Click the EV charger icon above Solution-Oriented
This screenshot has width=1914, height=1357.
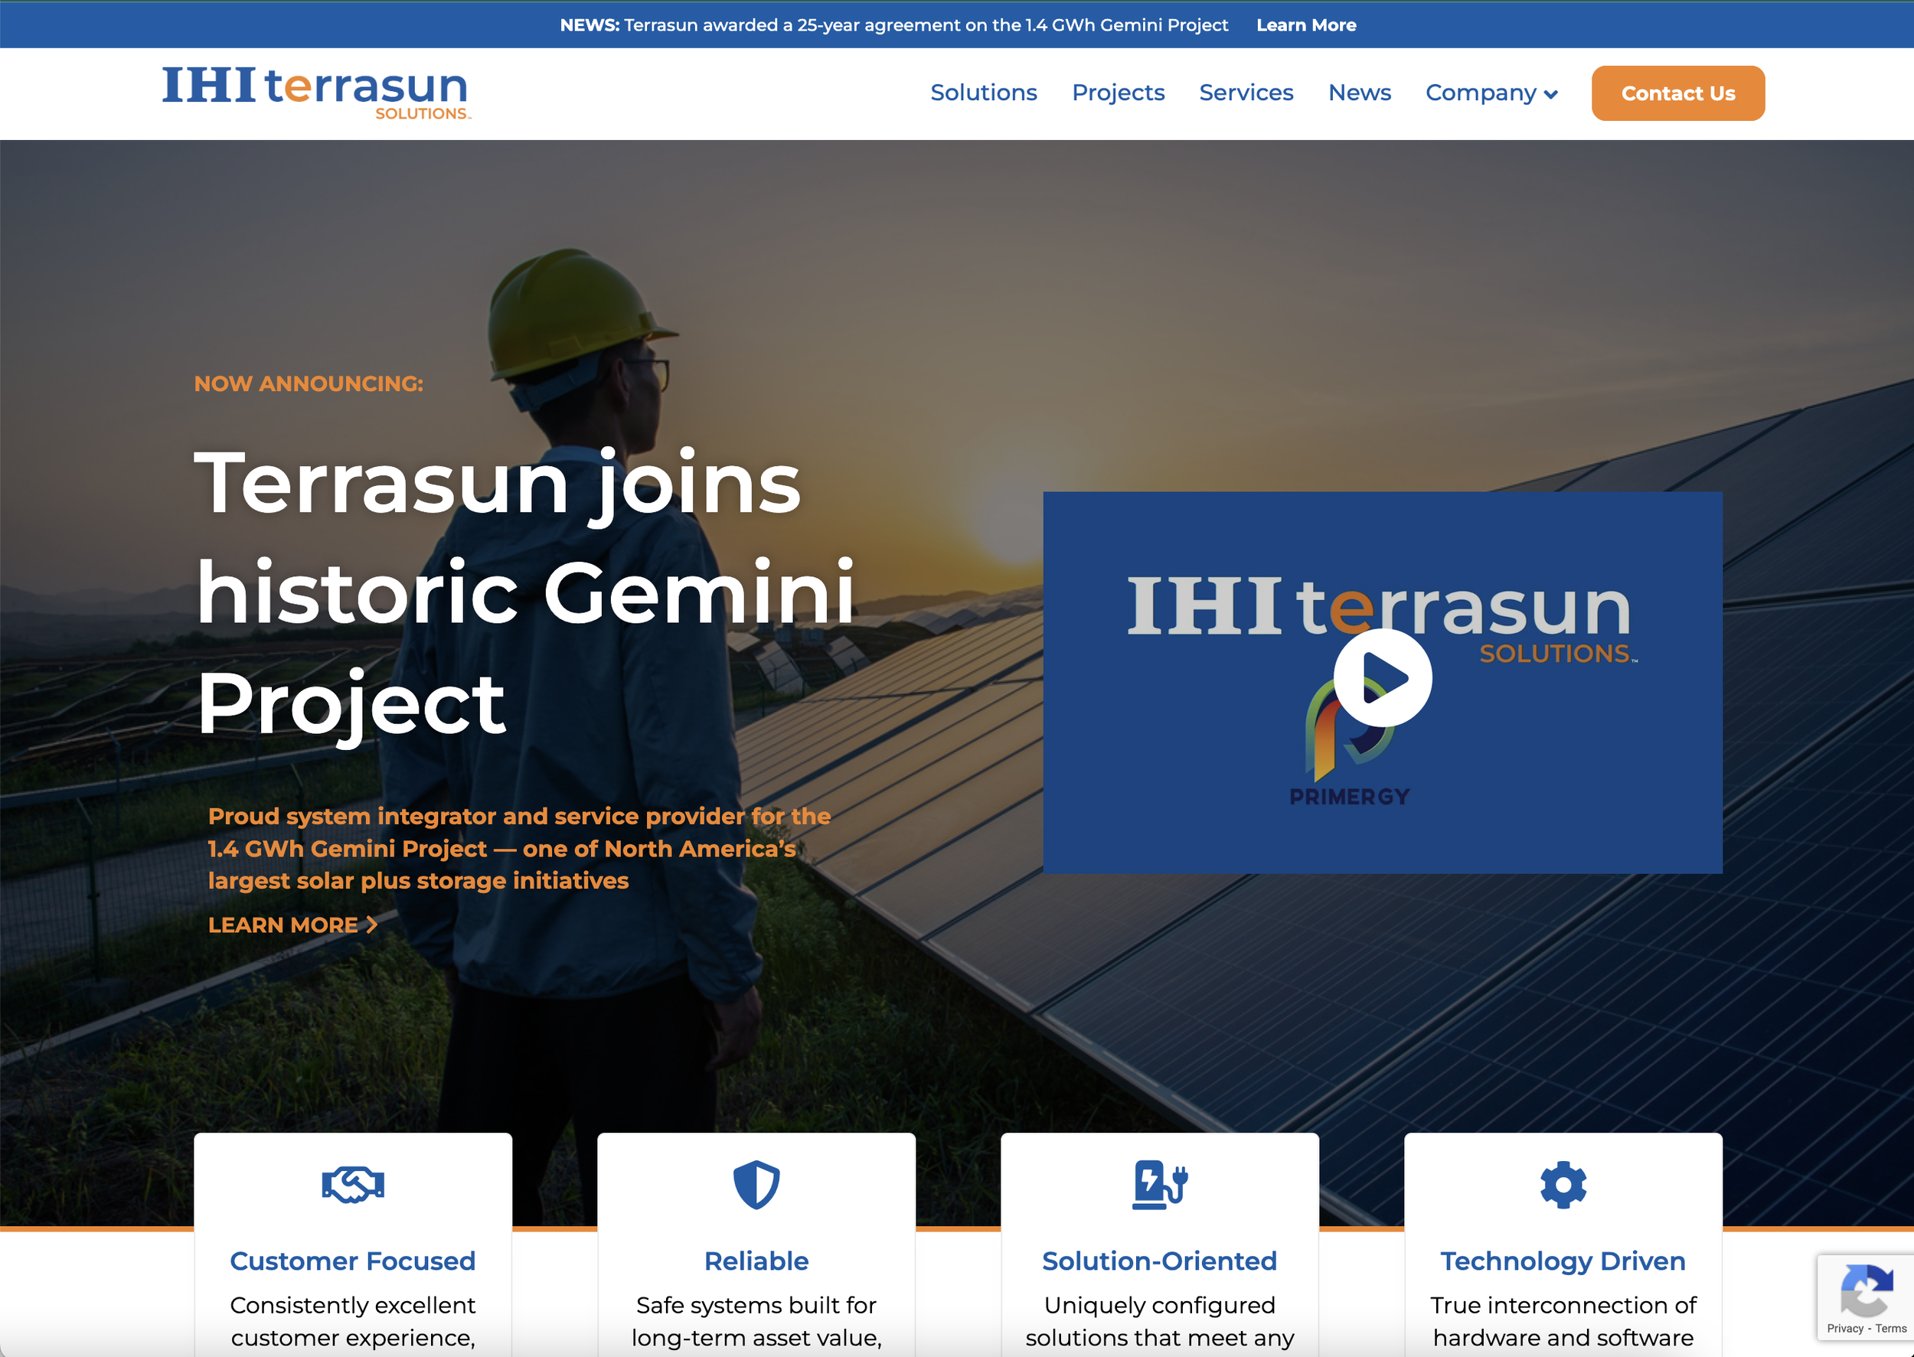tap(1159, 1184)
